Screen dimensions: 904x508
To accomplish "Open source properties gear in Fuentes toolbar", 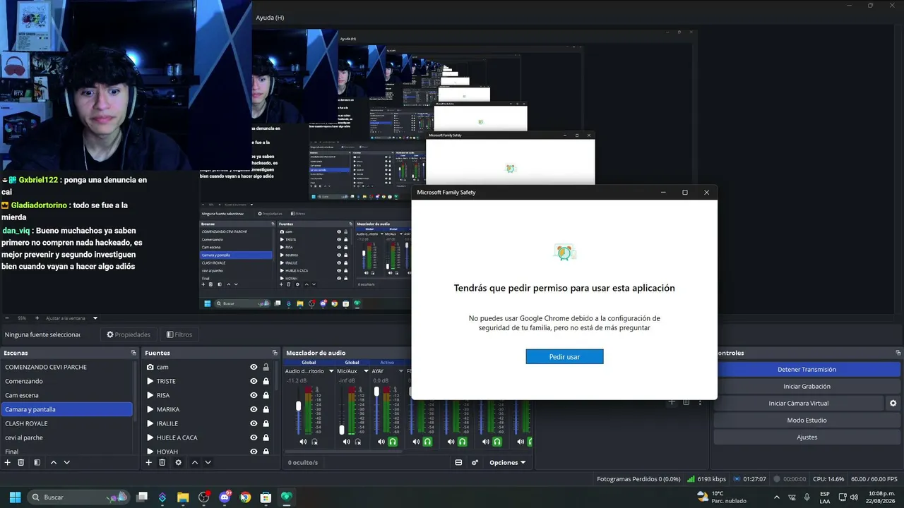I will click(178, 462).
